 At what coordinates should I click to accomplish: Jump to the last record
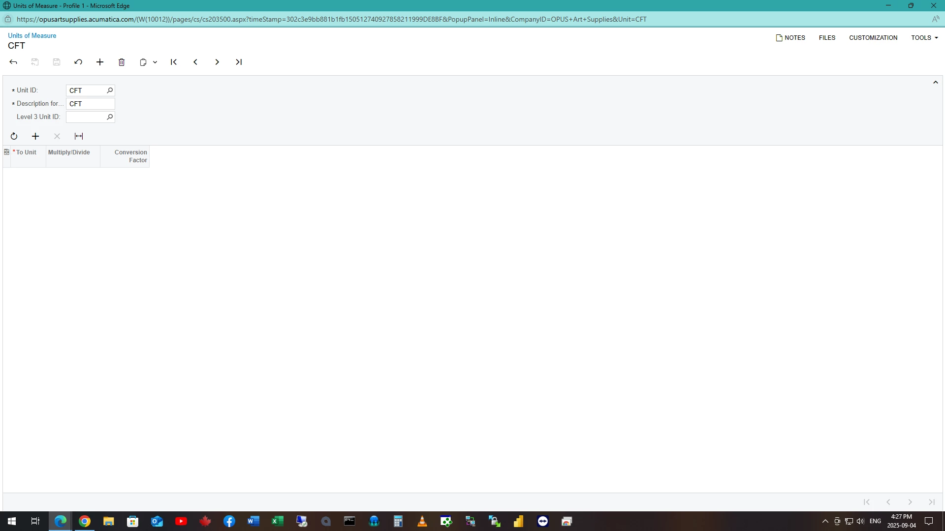pyautogui.click(x=239, y=62)
